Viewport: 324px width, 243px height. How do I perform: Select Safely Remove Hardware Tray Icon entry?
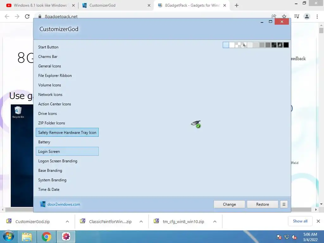(x=67, y=133)
